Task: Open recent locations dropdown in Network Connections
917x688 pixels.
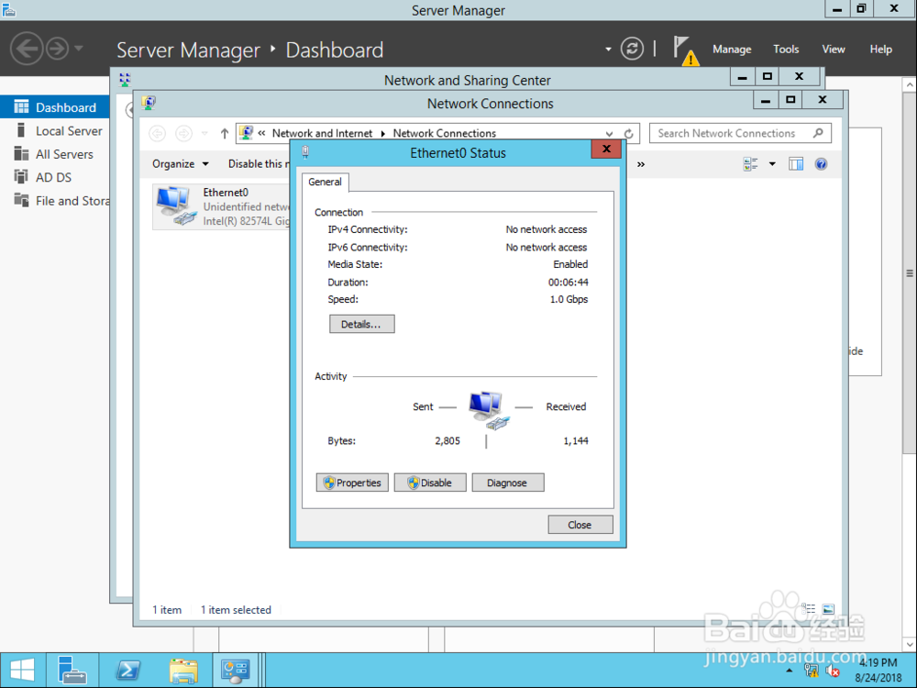Action: click(204, 133)
